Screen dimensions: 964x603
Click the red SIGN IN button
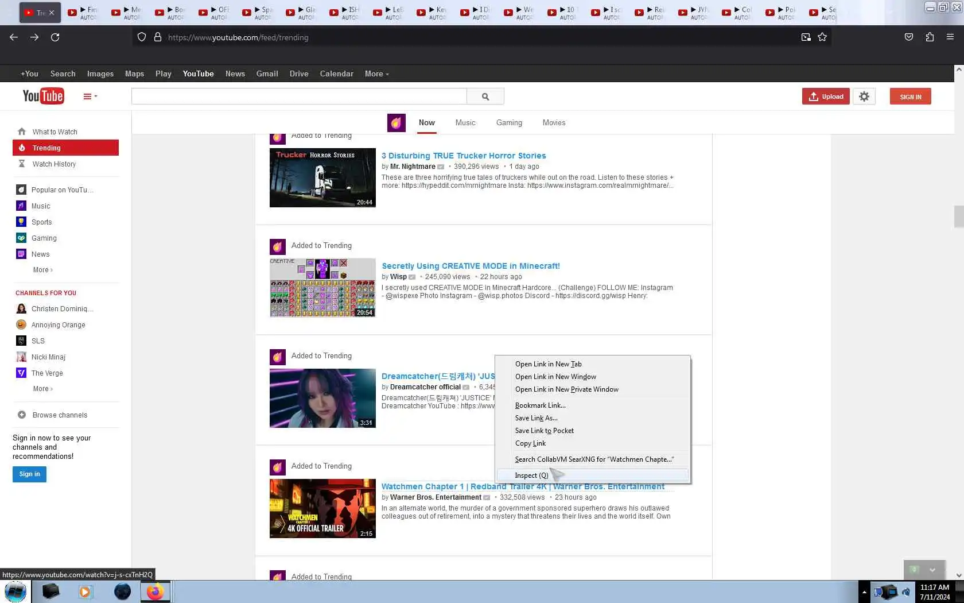click(911, 96)
